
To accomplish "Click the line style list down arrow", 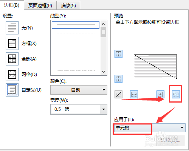I will click(x=104, y=72).
